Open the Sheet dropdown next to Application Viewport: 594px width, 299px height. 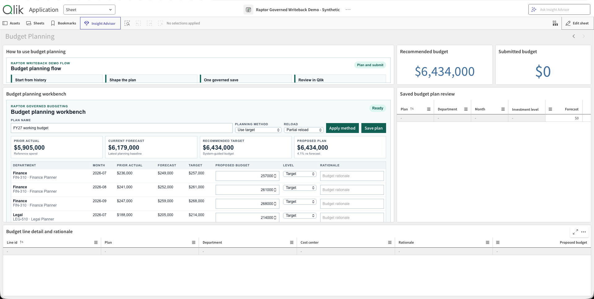coord(89,10)
